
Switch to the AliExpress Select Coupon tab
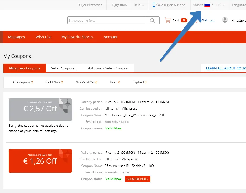click(108, 68)
